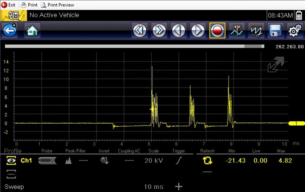The image size is (305, 192).
Task: Go to the Home screen icon
Action: pos(32,31)
